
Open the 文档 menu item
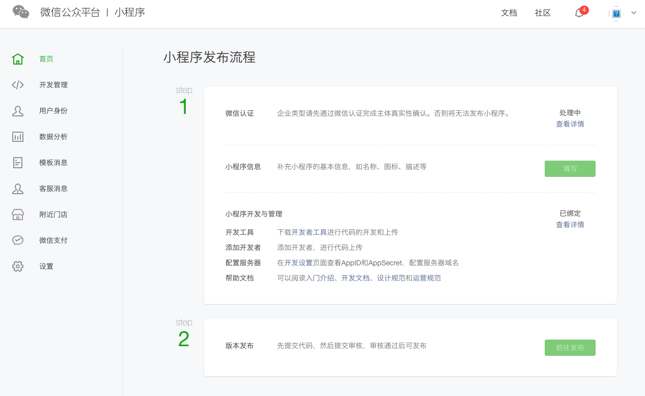(x=509, y=13)
